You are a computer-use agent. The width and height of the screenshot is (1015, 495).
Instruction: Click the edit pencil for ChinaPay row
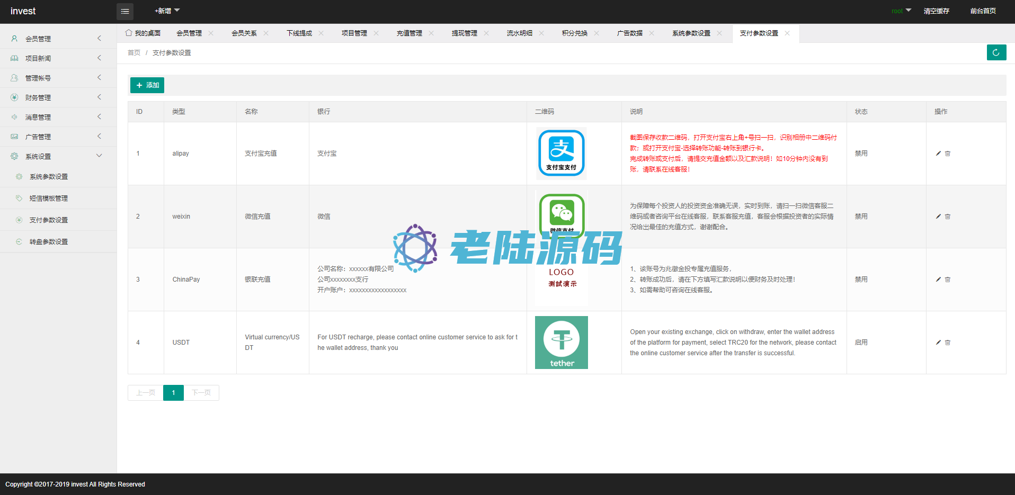pyautogui.click(x=938, y=280)
